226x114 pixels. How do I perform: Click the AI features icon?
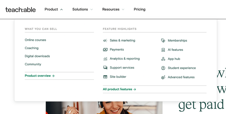coord(163,50)
